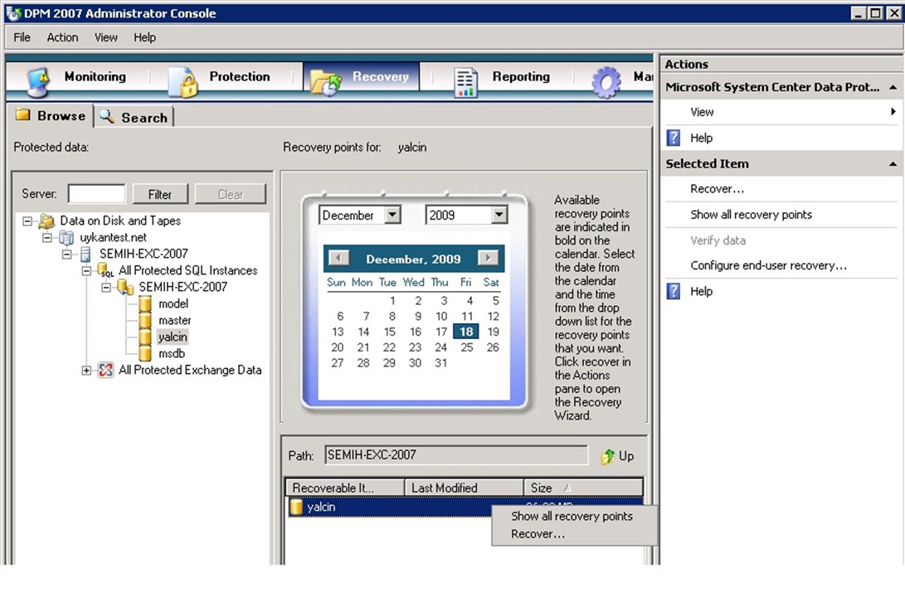The image size is (905, 597).
Task: Select the msdb database icon
Action: tap(146, 354)
